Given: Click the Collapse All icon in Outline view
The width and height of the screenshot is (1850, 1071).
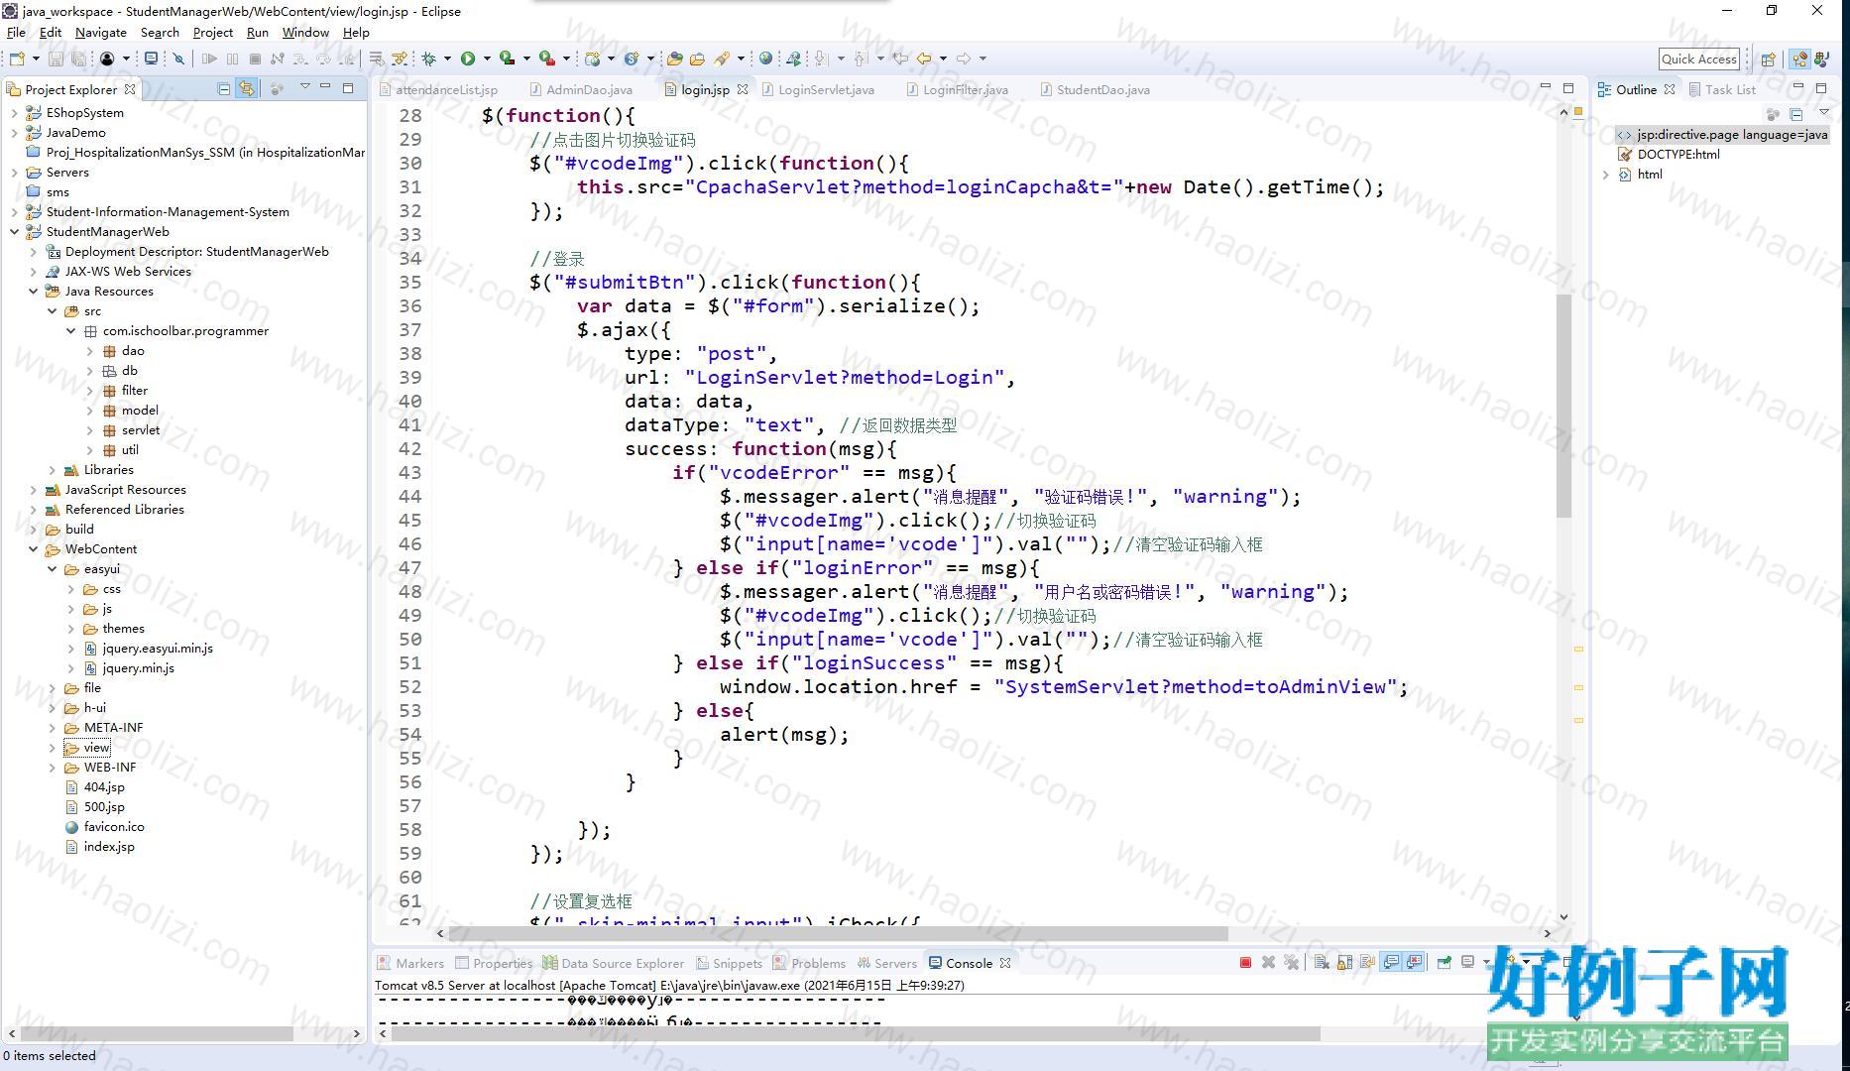Looking at the screenshot, I should (x=1795, y=114).
